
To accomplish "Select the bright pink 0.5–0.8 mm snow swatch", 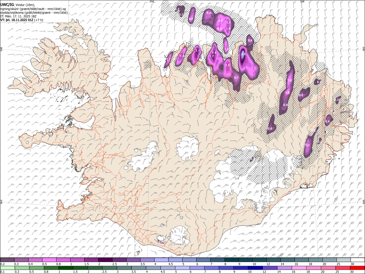I will coord(49,260).
